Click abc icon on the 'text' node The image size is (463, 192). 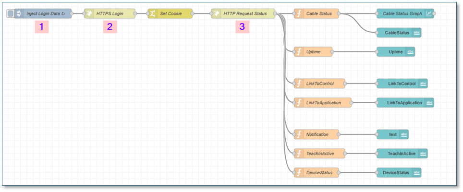[x=404, y=134]
